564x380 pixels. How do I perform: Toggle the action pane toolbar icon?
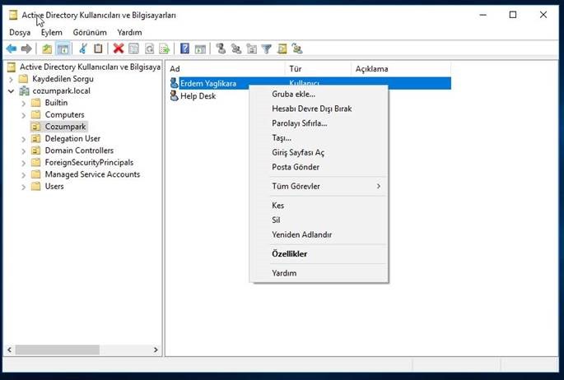coord(200,49)
